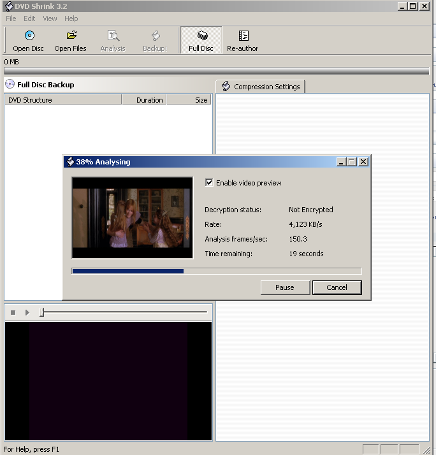
Task: Click the 'For Help, press F1' status text
Action: (x=31, y=449)
